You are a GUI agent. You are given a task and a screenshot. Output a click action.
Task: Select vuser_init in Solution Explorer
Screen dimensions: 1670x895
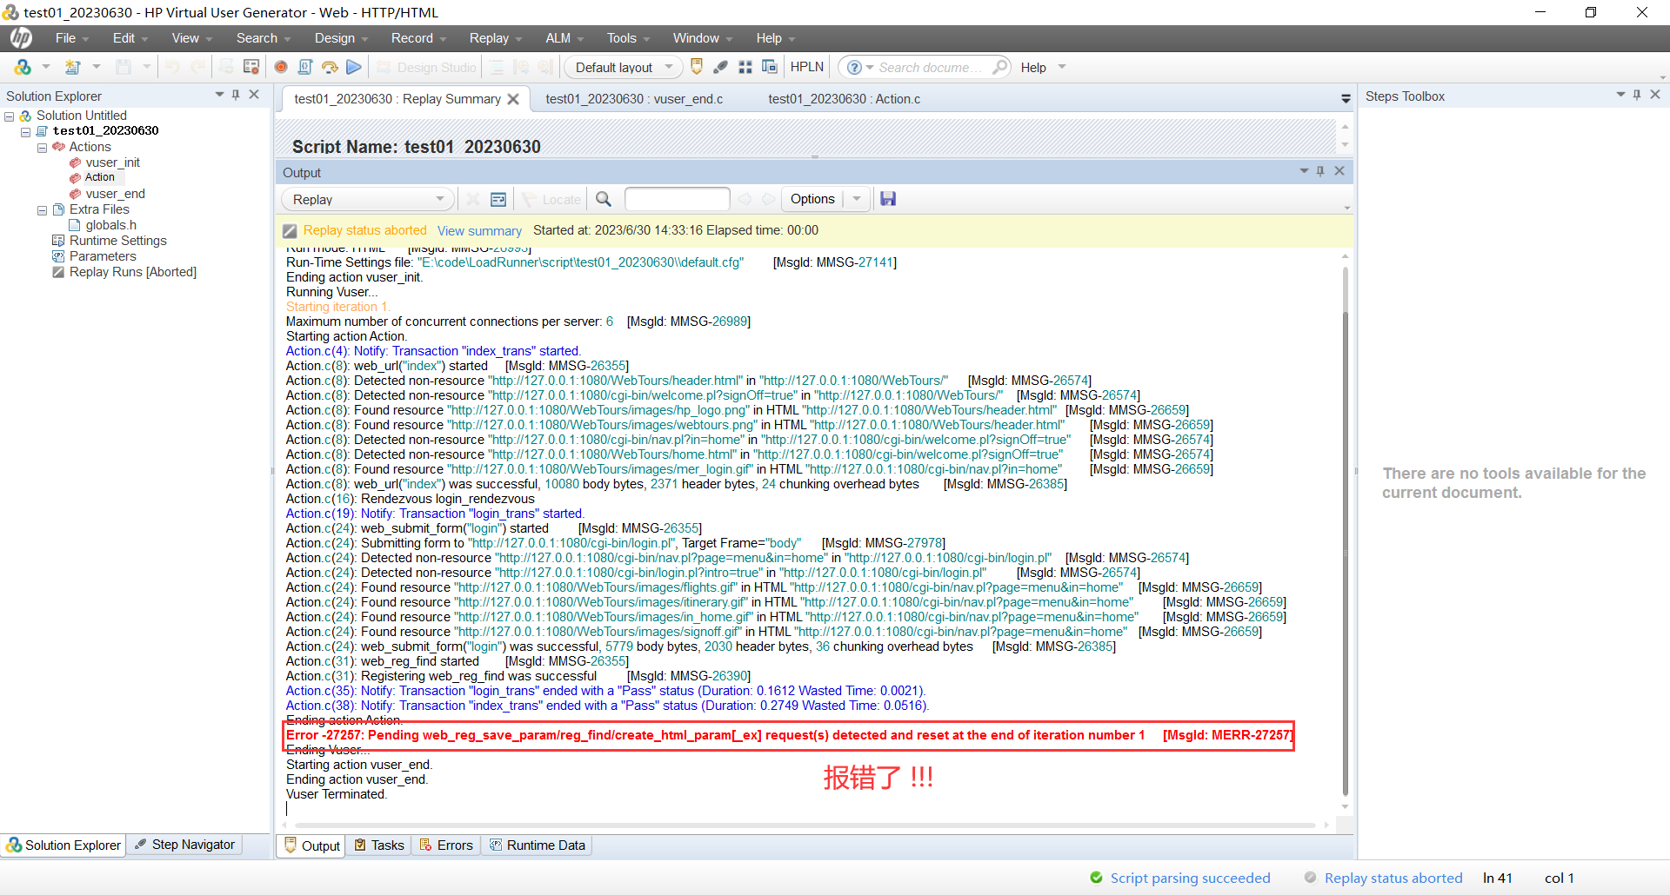[112, 162]
